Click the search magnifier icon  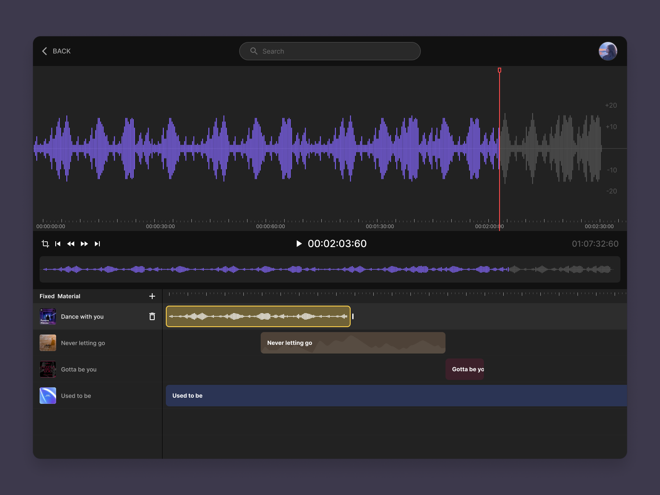[255, 51]
